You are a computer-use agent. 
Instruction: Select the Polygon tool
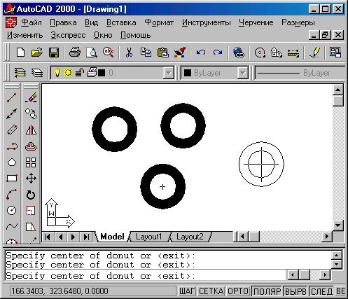coord(12,162)
